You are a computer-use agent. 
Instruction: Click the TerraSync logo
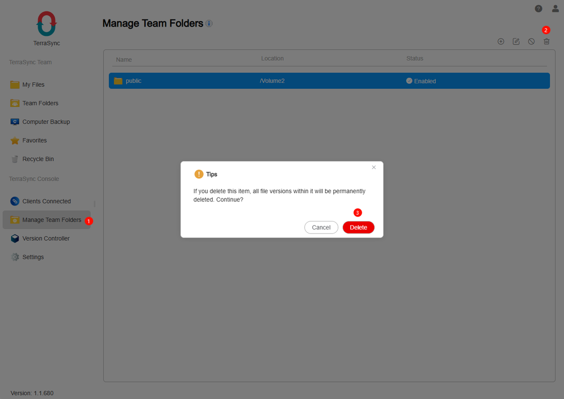point(47,24)
